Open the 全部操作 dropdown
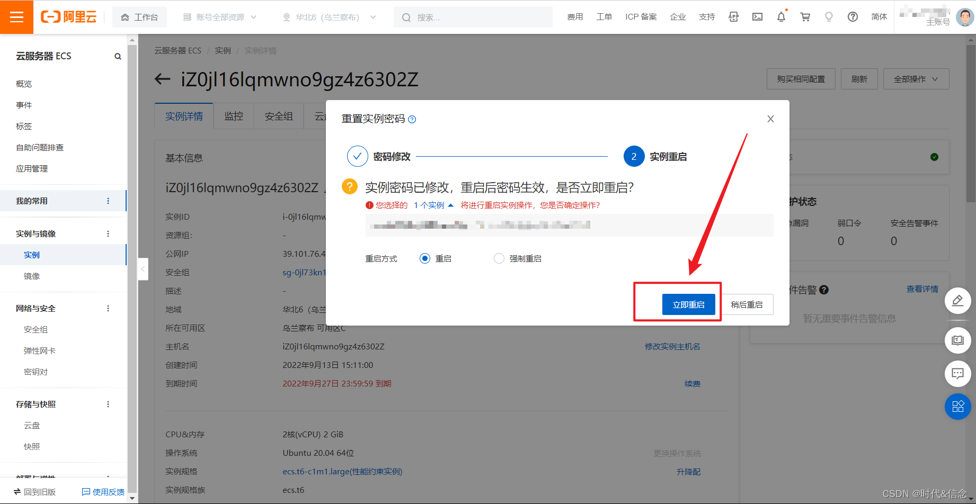 pyautogui.click(x=916, y=79)
